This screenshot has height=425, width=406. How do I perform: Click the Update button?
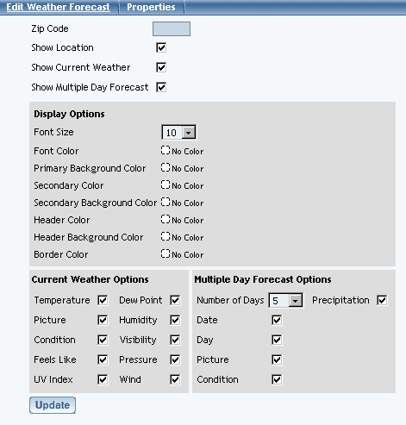[x=53, y=405]
